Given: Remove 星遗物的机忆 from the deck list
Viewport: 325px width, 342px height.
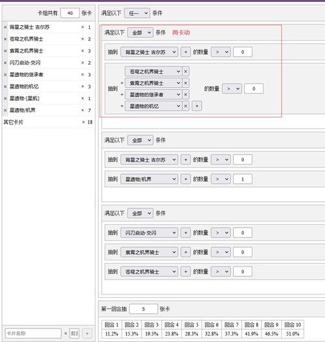Looking at the screenshot, I should (x=5, y=87).
